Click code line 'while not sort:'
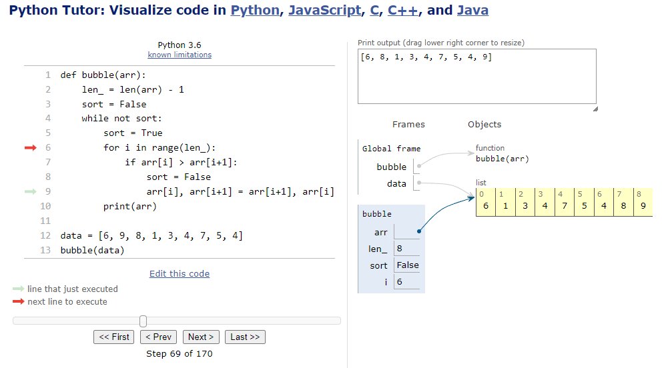This screenshot has height=368, width=662. [x=121, y=119]
